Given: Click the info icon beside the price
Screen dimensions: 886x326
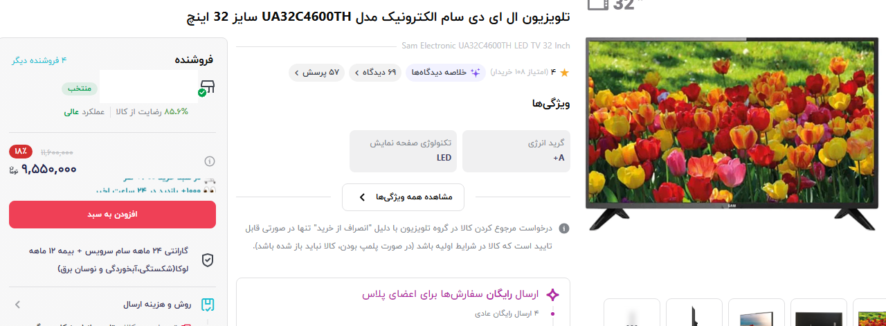Looking at the screenshot, I should point(210,161).
